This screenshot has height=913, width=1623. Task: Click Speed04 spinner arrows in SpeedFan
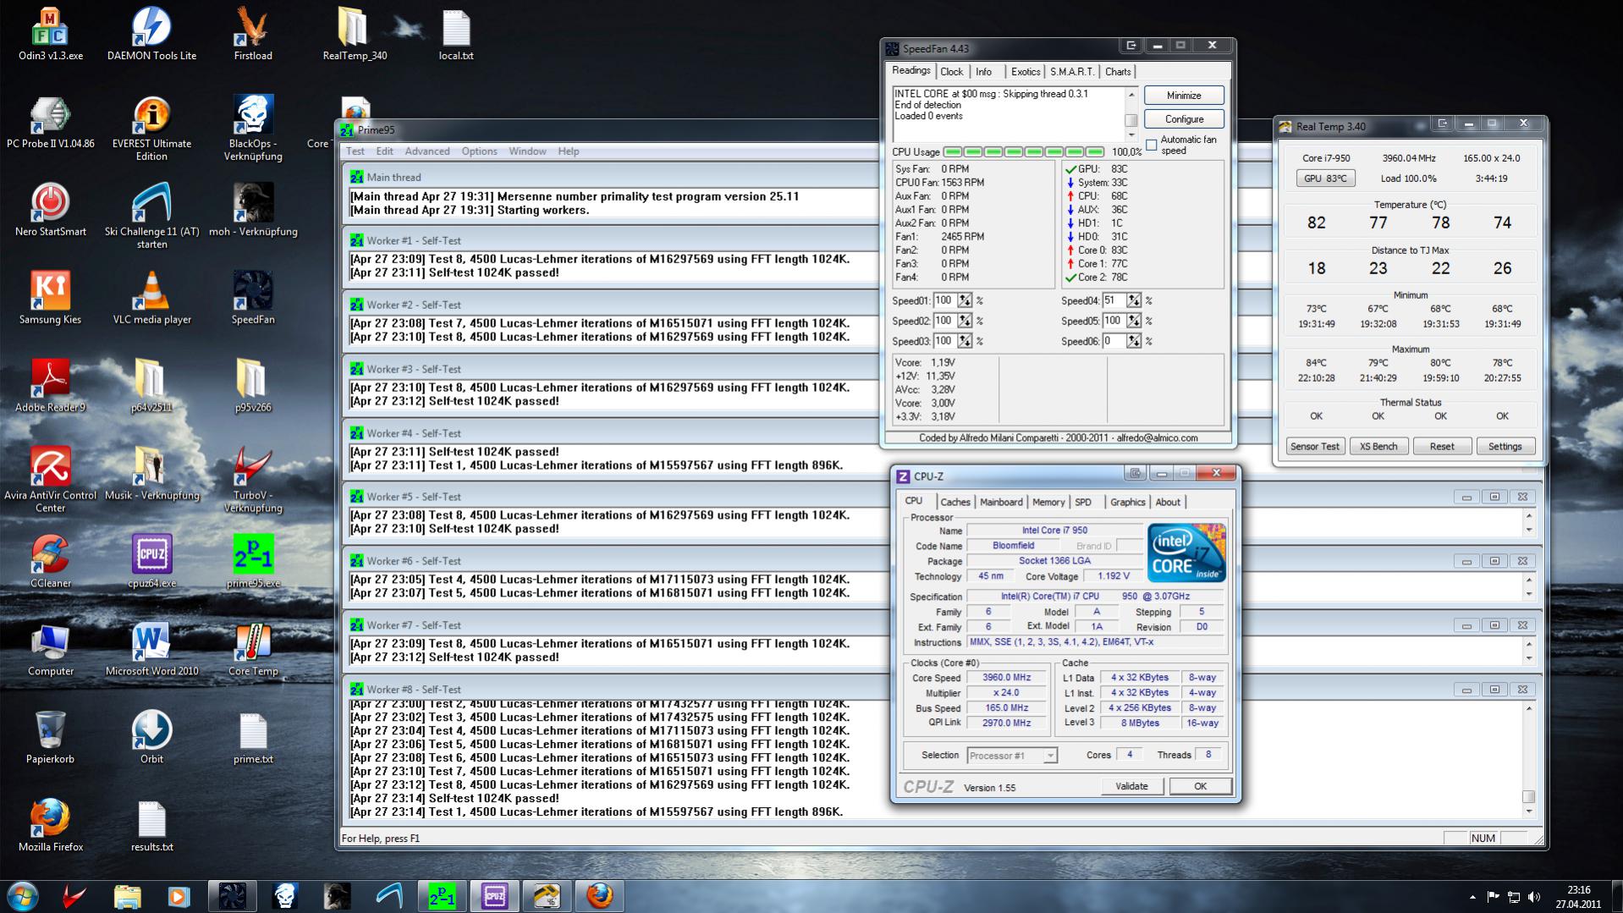coord(1134,300)
